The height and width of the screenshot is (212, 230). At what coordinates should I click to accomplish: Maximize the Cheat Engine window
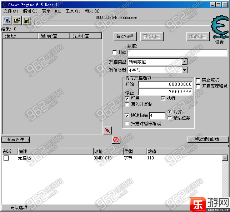[219, 5]
